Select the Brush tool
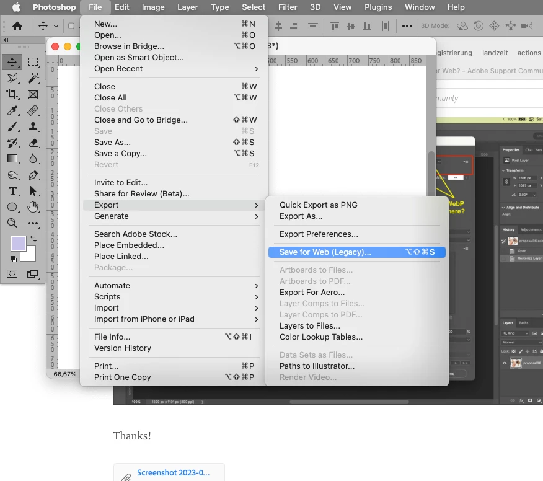This screenshot has width=543, height=481. (x=12, y=126)
